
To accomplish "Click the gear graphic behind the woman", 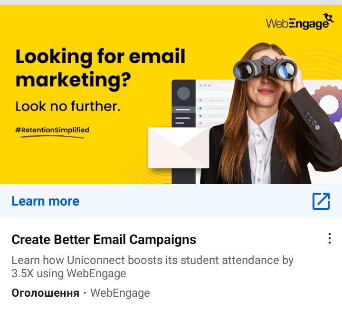I will [x=327, y=103].
